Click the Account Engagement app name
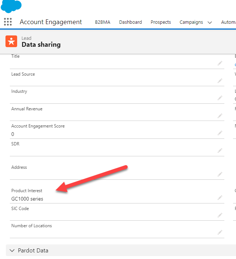The height and width of the screenshot is (259, 236). (x=51, y=22)
